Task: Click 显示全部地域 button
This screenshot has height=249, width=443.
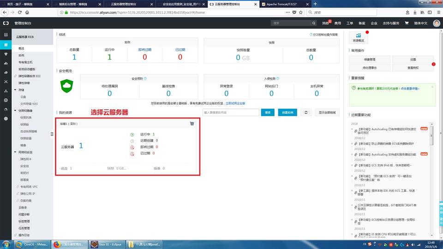Action: pyautogui.click(x=327, y=113)
